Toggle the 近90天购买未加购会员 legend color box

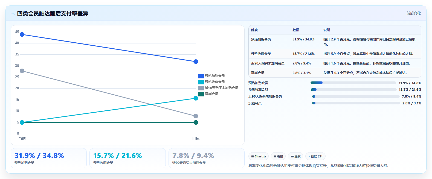pyautogui.click(x=201, y=88)
